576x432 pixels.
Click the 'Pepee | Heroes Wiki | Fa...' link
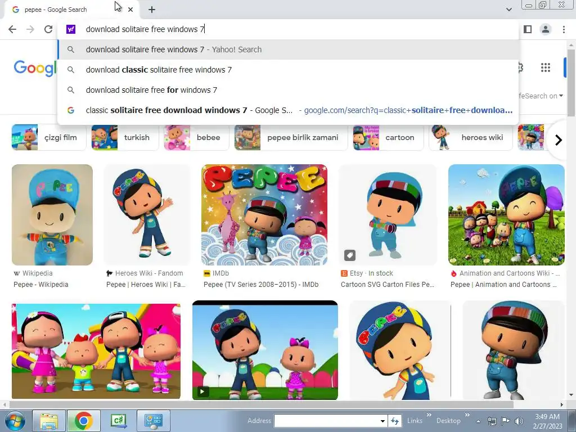(146, 285)
